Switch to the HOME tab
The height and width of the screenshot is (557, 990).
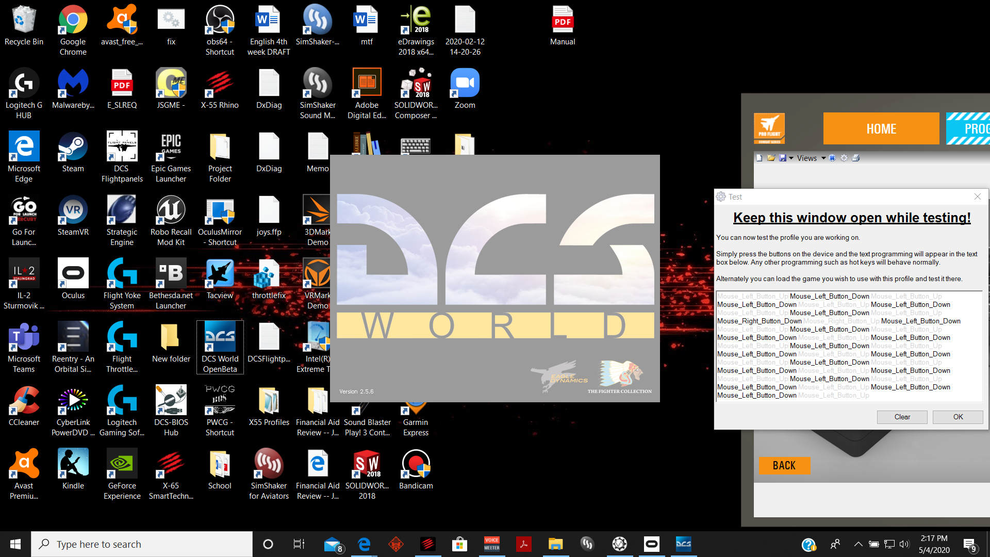(x=881, y=129)
